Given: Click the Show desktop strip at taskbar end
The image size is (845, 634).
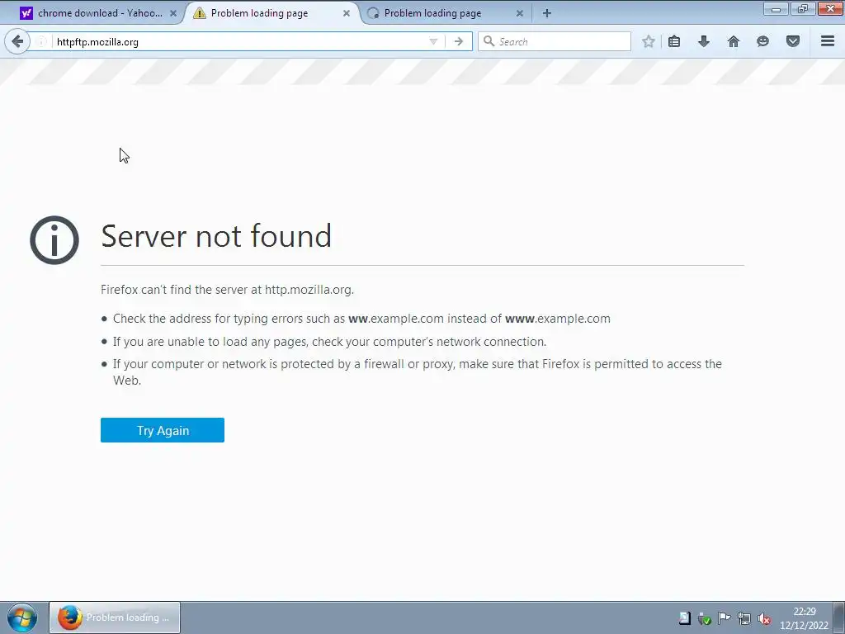Looking at the screenshot, I should pos(839,617).
